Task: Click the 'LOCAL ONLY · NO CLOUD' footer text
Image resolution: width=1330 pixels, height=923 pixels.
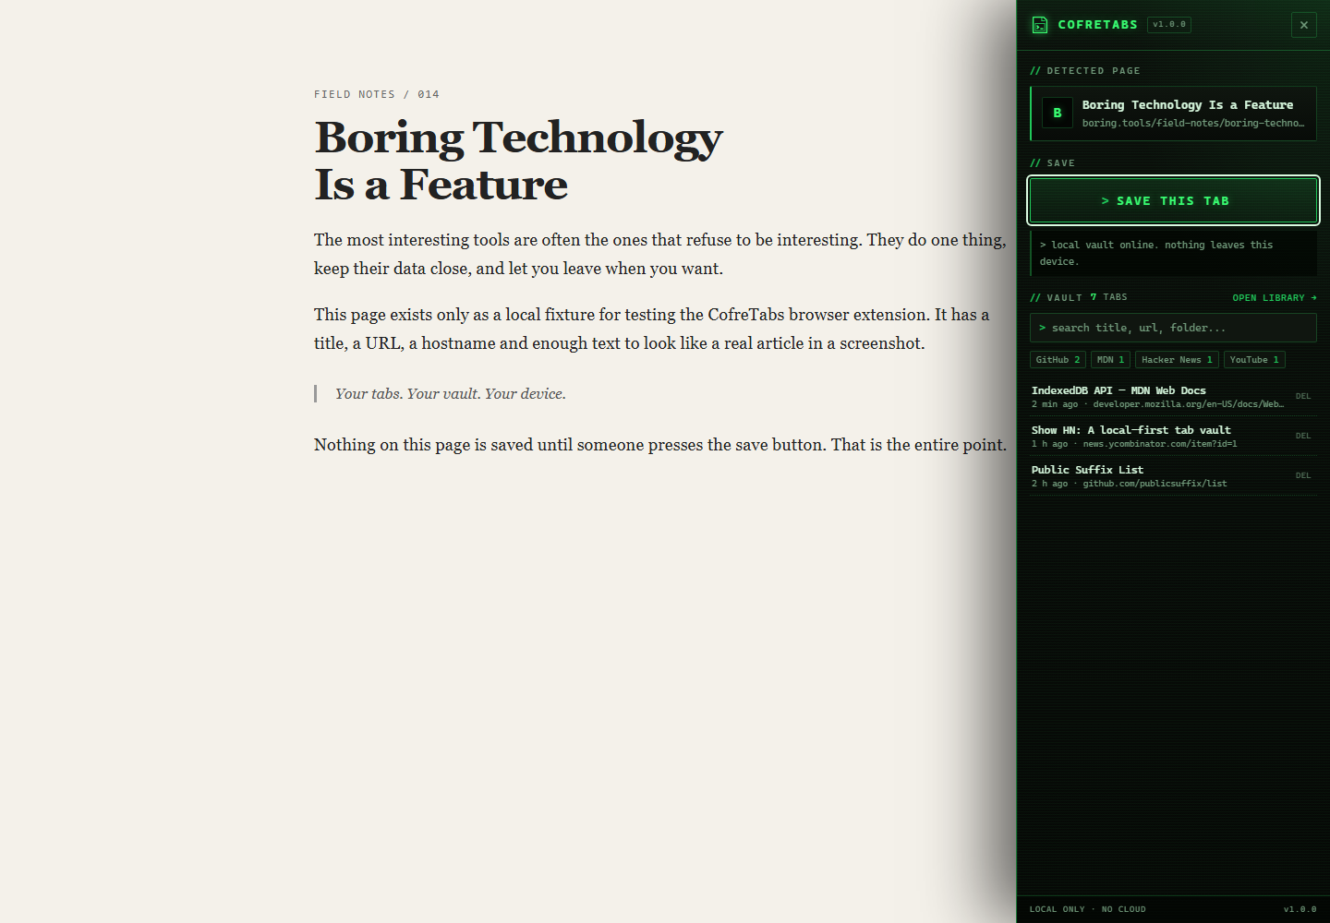Action: 1088,909
